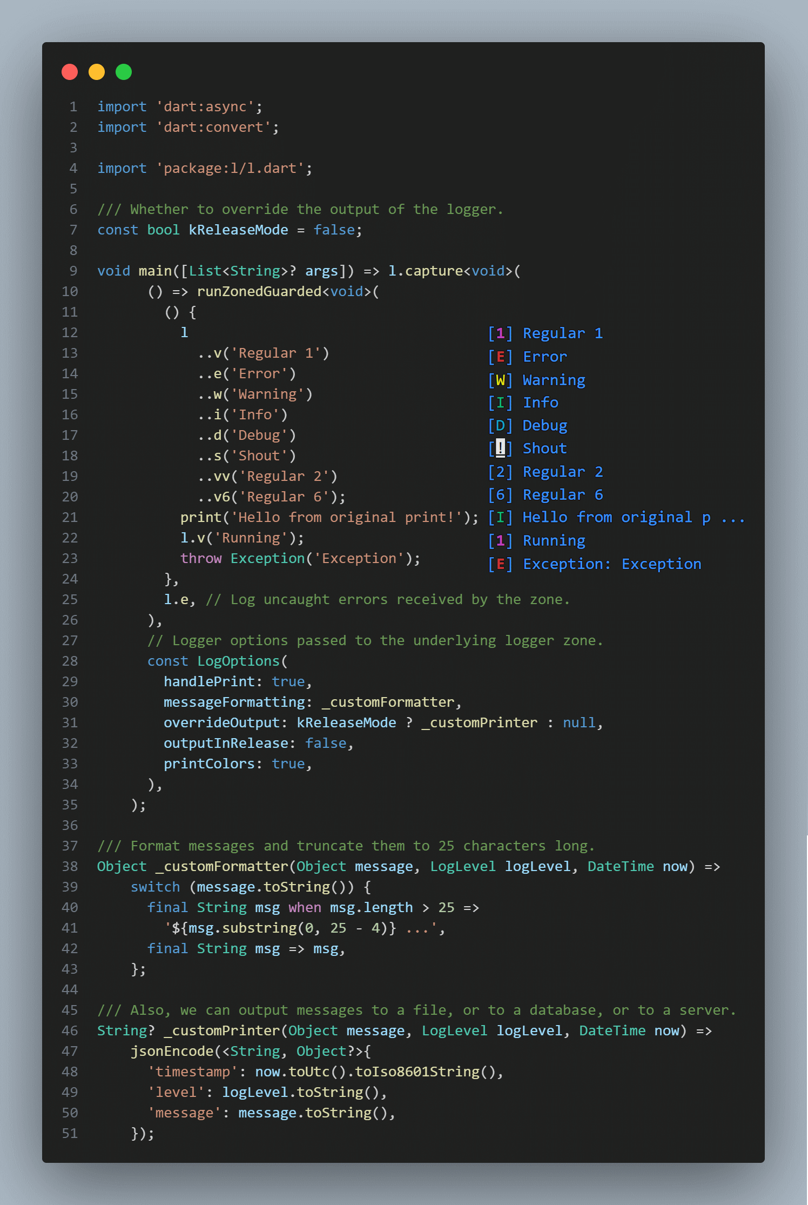Image resolution: width=808 pixels, height=1205 pixels.
Task: Click the [D] debug level badge
Action: tap(500, 426)
